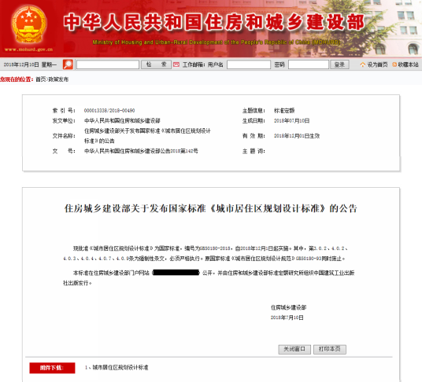422x382 pixels.
Task: Click the national emblem logo
Action: (x=29, y=24)
